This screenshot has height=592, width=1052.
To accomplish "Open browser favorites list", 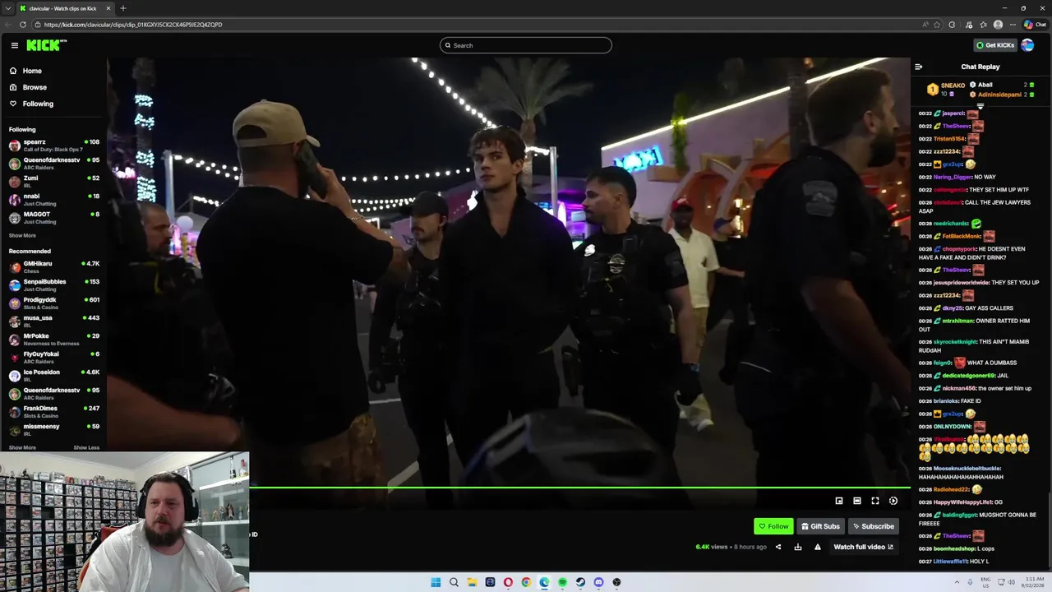I will point(984,25).
